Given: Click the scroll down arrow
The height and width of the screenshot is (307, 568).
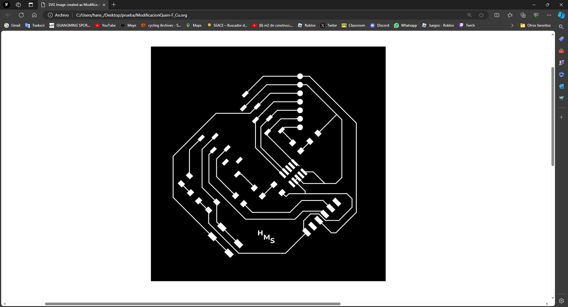Looking at the screenshot, I should (x=553, y=298).
